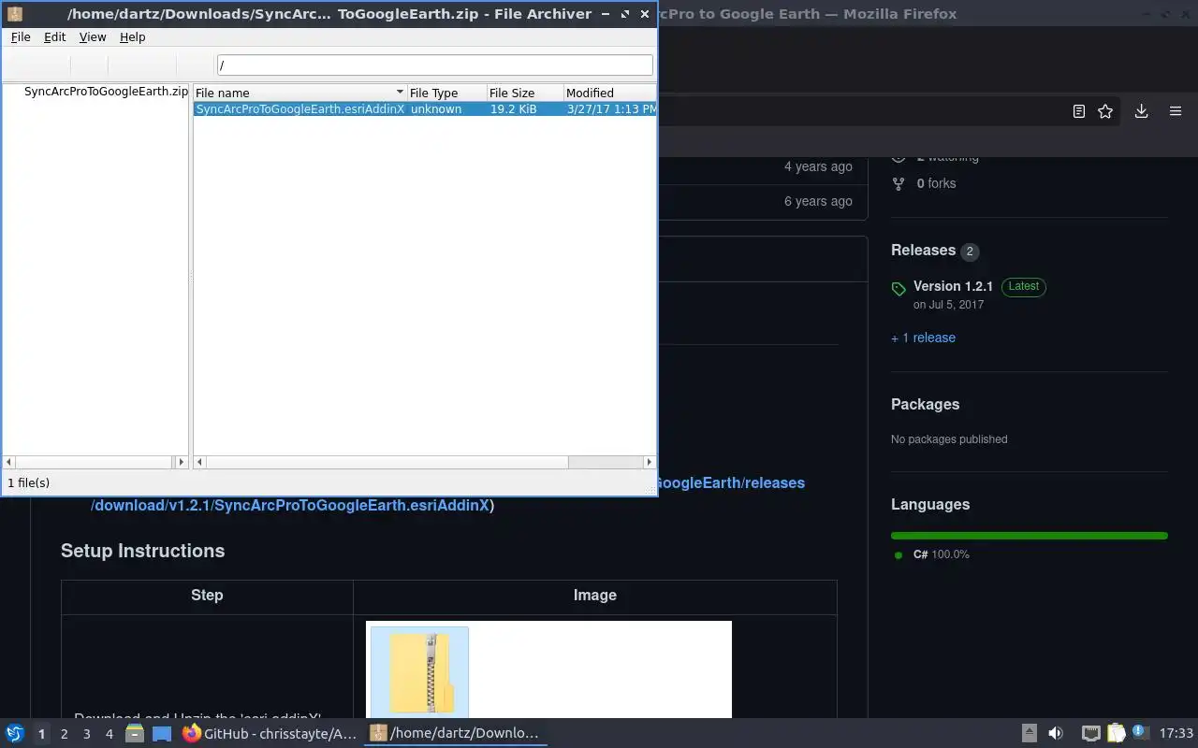Click the 3/27/17 modified date cell
Image resolution: width=1198 pixels, height=748 pixels.
point(611,108)
